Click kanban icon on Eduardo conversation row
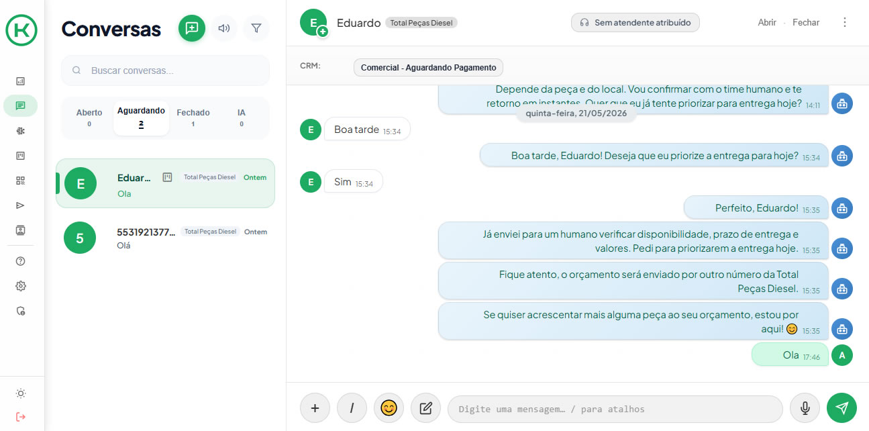The width and height of the screenshot is (869, 431). (x=168, y=177)
